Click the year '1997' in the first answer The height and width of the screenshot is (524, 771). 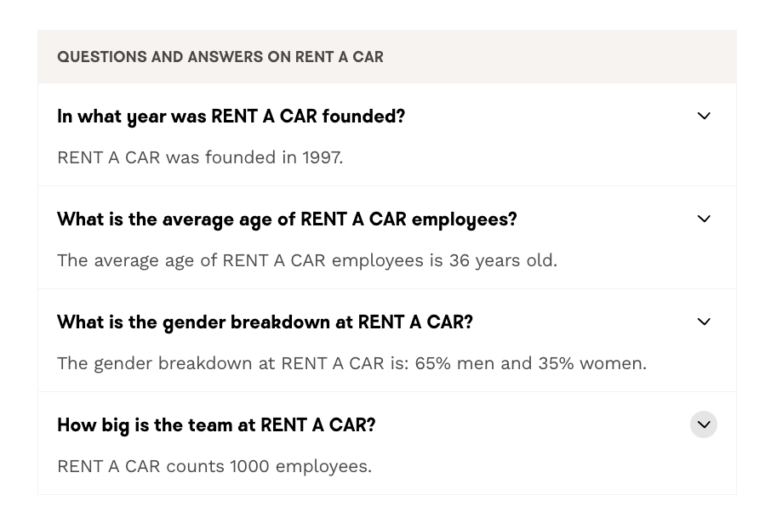[x=321, y=157]
